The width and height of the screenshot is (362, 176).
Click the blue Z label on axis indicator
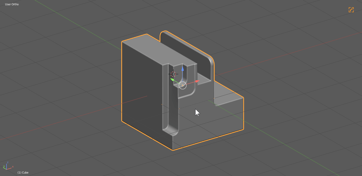pyautogui.click(x=8, y=162)
